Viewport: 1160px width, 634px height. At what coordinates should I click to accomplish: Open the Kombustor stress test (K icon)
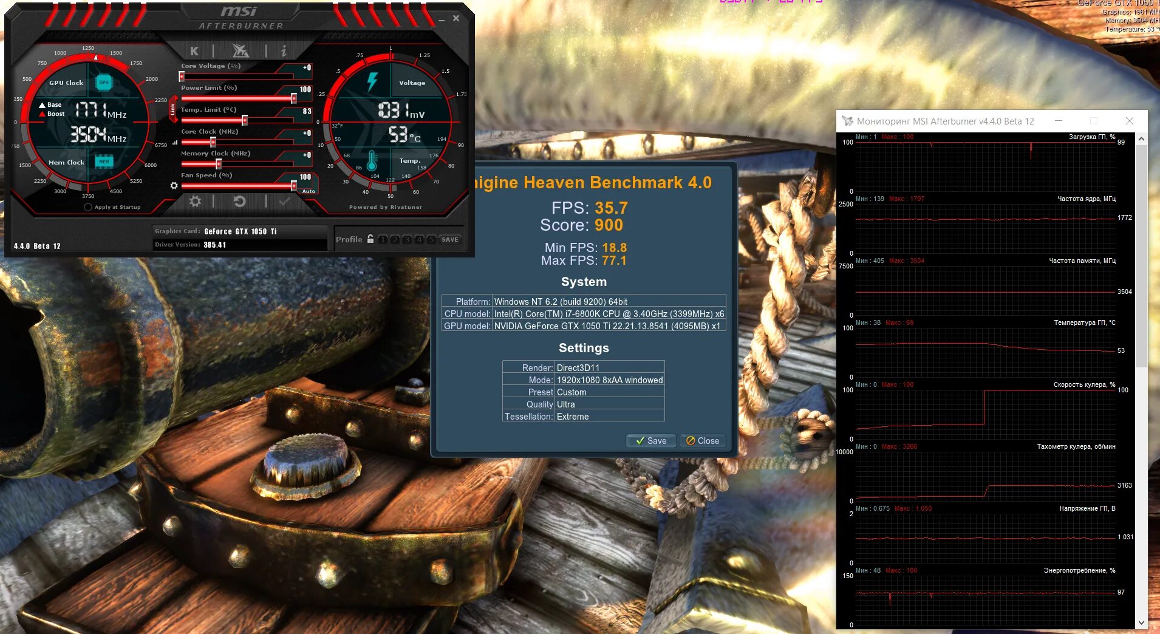pos(194,51)
